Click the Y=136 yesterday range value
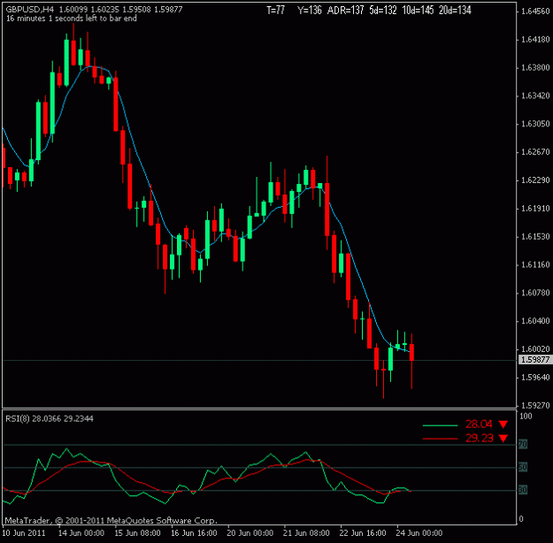Image resolution: width=553 pixels, height=543 pixels. [310, 11]
